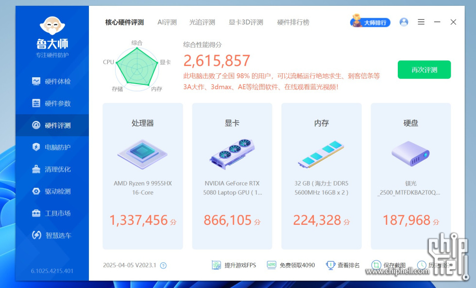Click the processor chip illustration
The image size is (476, 288).
pyautogui.click(x=142, y=153)
